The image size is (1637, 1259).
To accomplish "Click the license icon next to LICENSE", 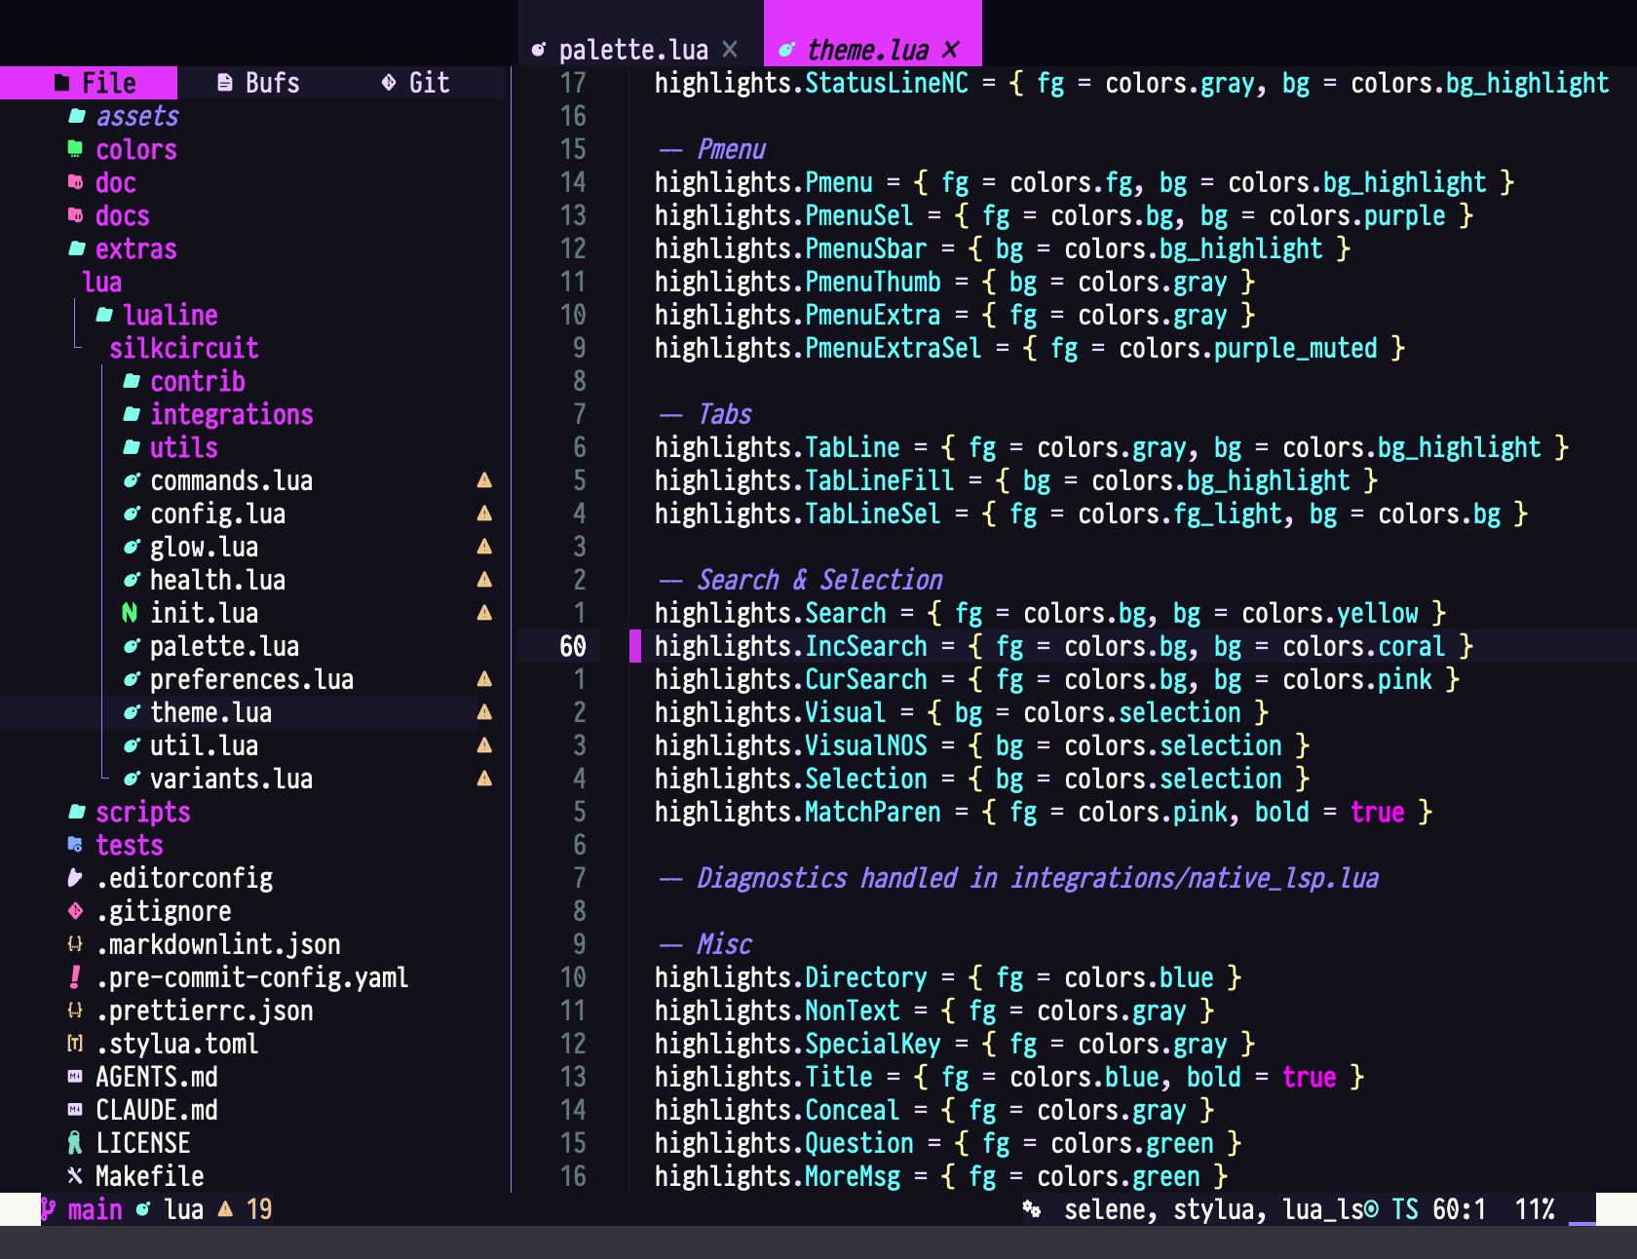I will (x=75, y=1143).
